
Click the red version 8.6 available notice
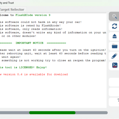pos(34,74)
